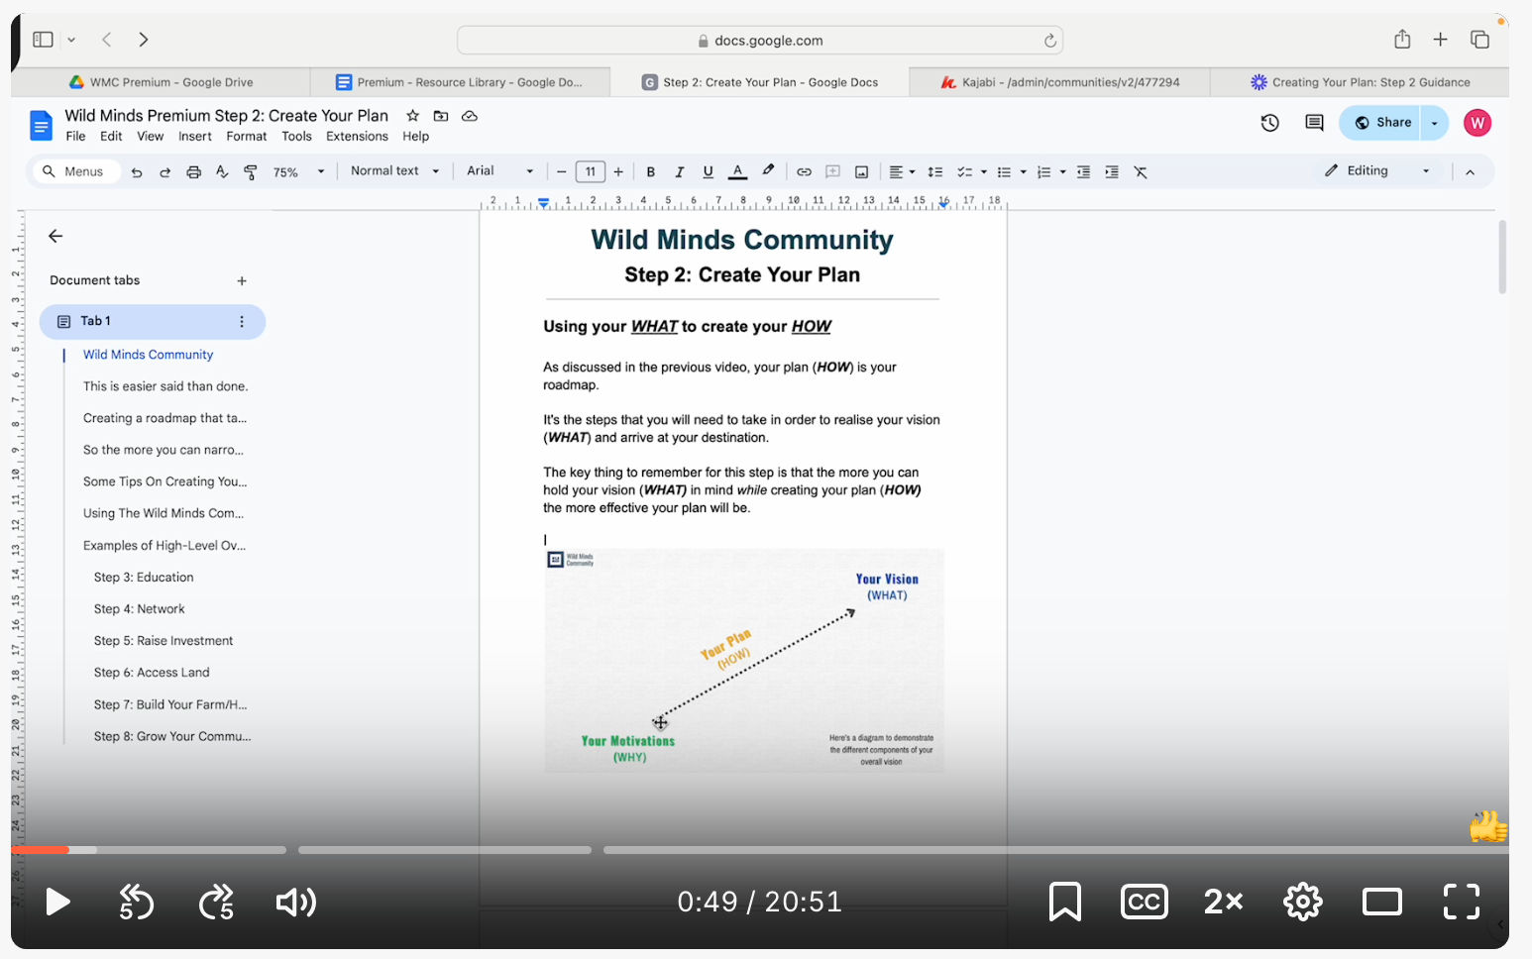
Task: Pick the highlight color pen icon
Action: 768,171
